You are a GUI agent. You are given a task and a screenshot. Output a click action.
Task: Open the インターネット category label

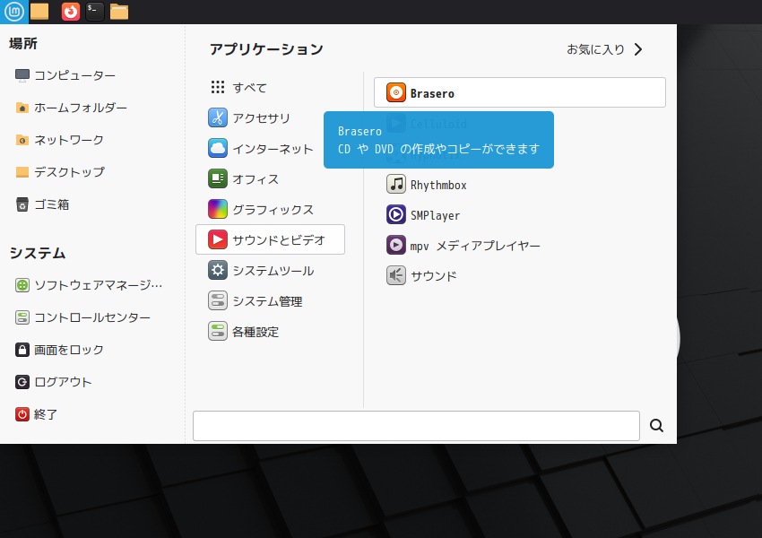click(x=273, y=149)
